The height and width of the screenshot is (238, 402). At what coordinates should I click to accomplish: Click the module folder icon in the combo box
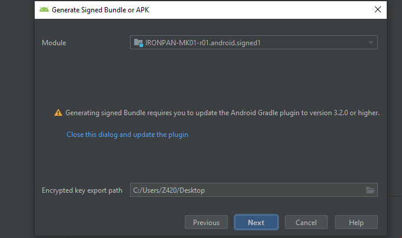pyautogui.click(x=138, y=43)
